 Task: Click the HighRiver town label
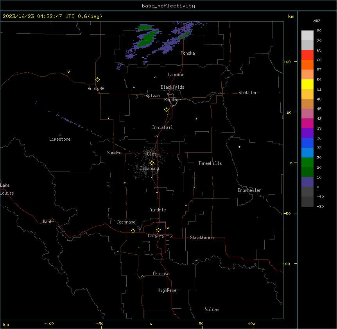point(168,290)
